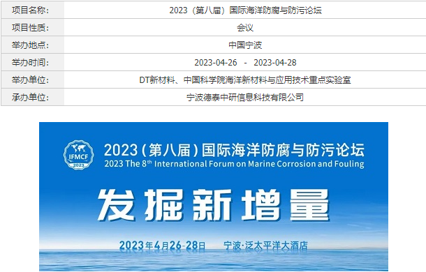Click the forum title in the table's first row
Image resolution: width=426 pixels, height=272 pixels.
[245, 10]
